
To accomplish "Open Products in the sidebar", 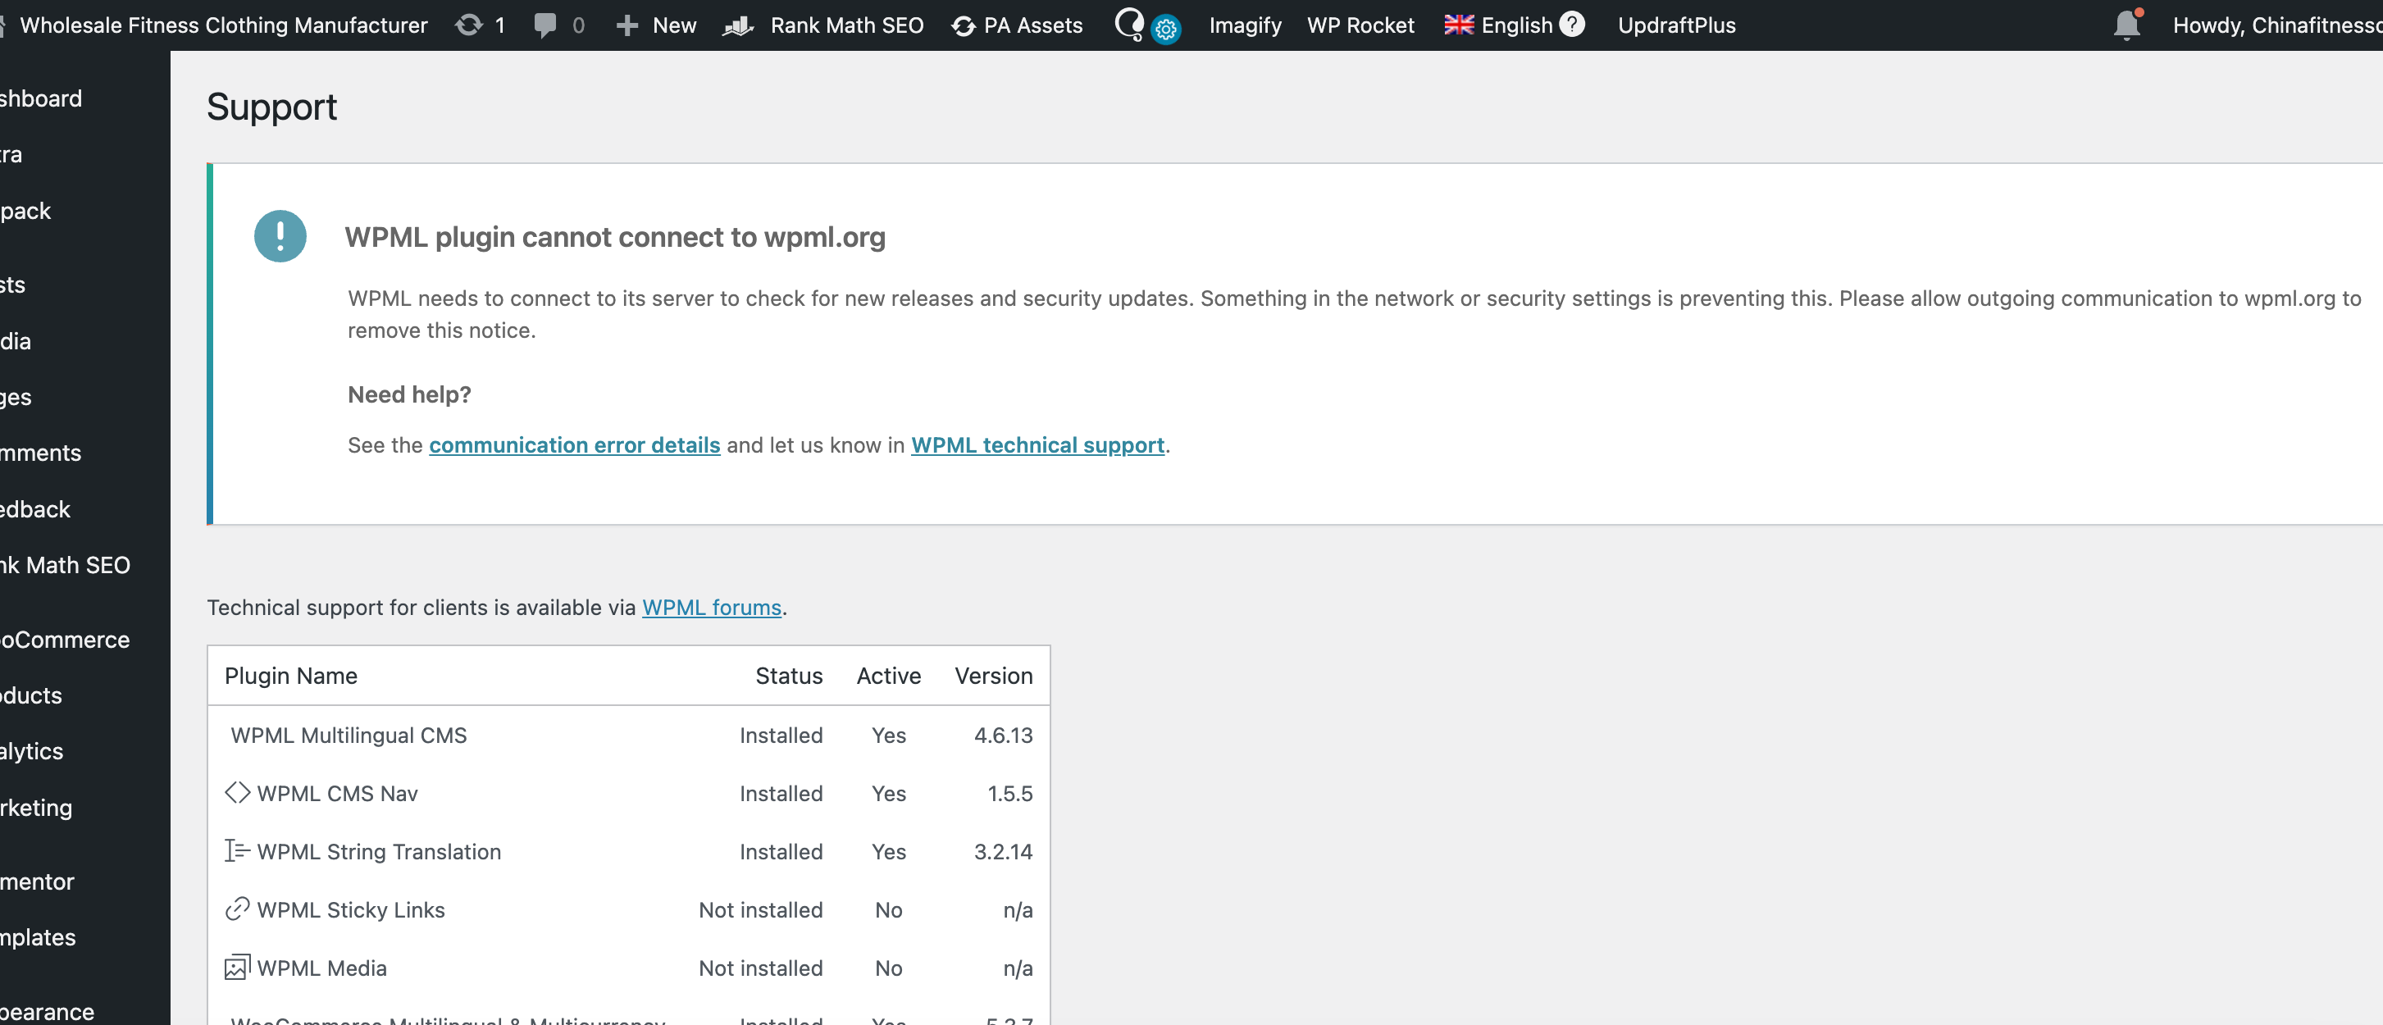I will pos(31,695).
